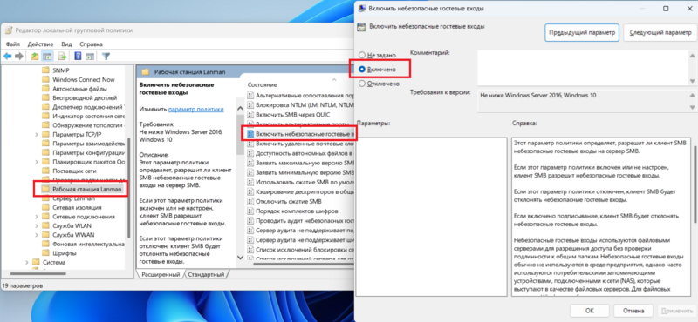Click the Back arrow in the policy editor toolbar

click(7, 57)
